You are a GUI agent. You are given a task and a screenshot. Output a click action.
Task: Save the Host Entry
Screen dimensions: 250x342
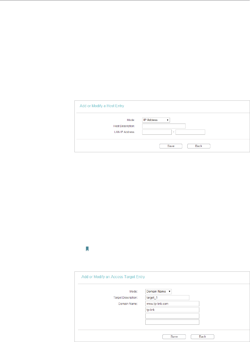171,146
